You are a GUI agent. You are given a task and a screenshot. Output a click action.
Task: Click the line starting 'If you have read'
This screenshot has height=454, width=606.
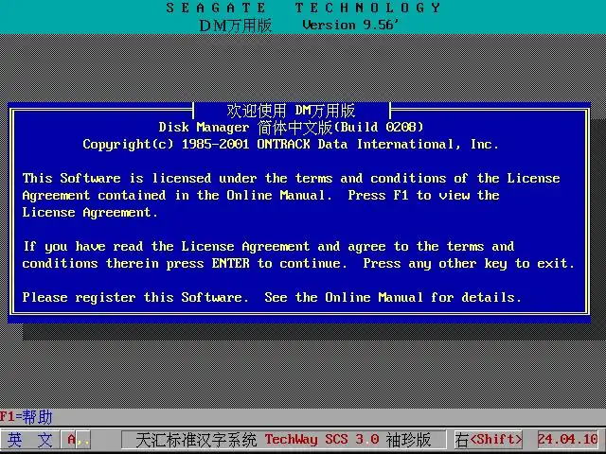click(x=269, y=246)
